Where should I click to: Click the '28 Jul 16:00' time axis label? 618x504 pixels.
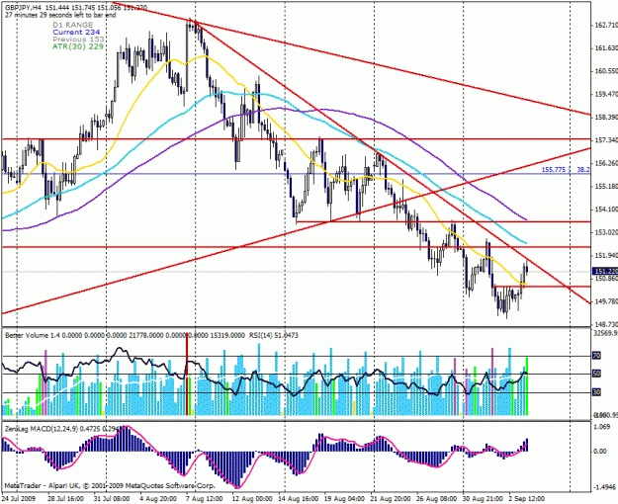pyautogui.click(x=65, y=499)
